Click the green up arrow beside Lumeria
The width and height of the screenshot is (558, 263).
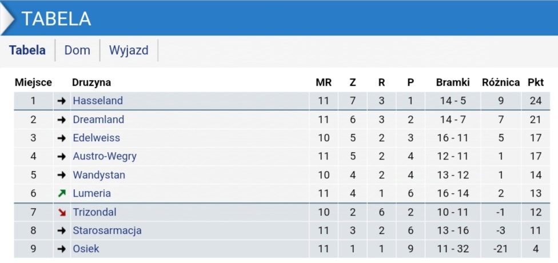(x=62, y=193)
